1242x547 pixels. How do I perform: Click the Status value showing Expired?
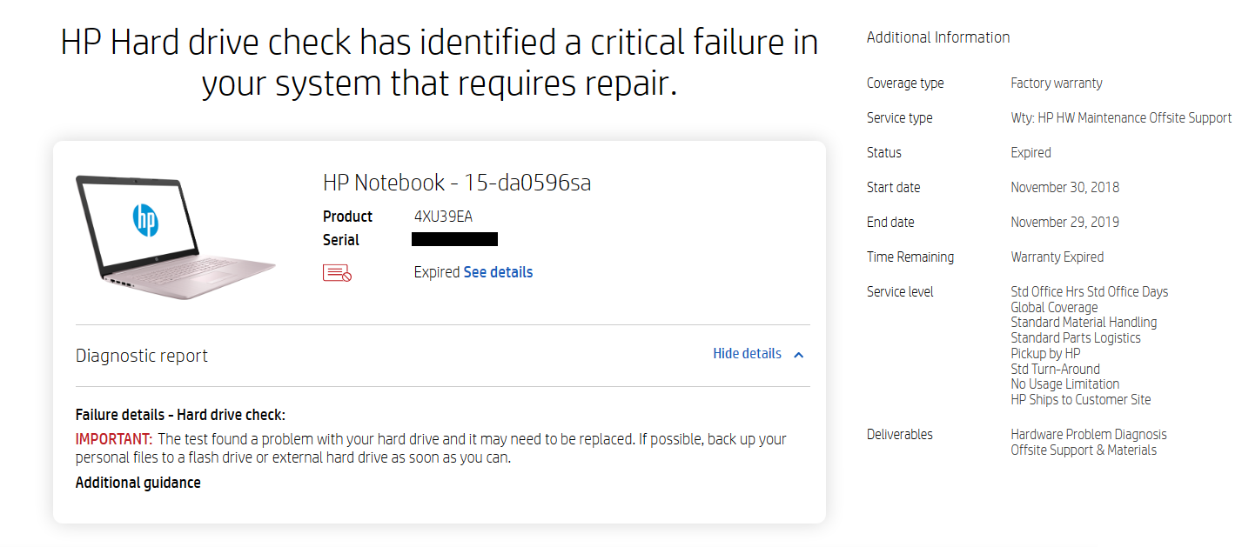(x=1030, y=152)
